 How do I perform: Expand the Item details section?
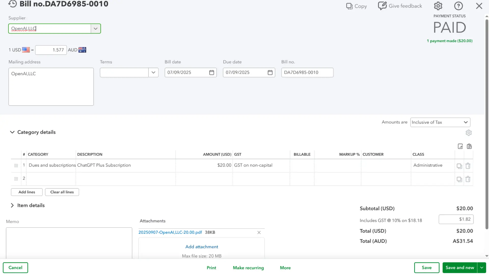12,205
